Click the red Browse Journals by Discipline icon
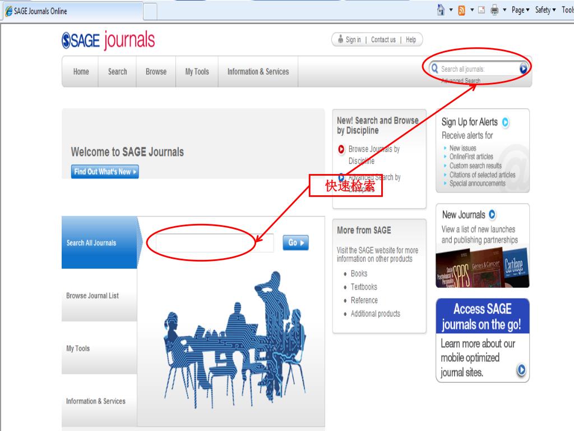Image resolution: width=574 pixels, height=431 pixels. click(341, 149)
